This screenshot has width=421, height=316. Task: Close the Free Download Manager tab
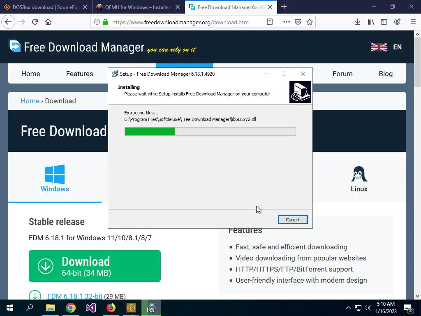coord(270,7)
